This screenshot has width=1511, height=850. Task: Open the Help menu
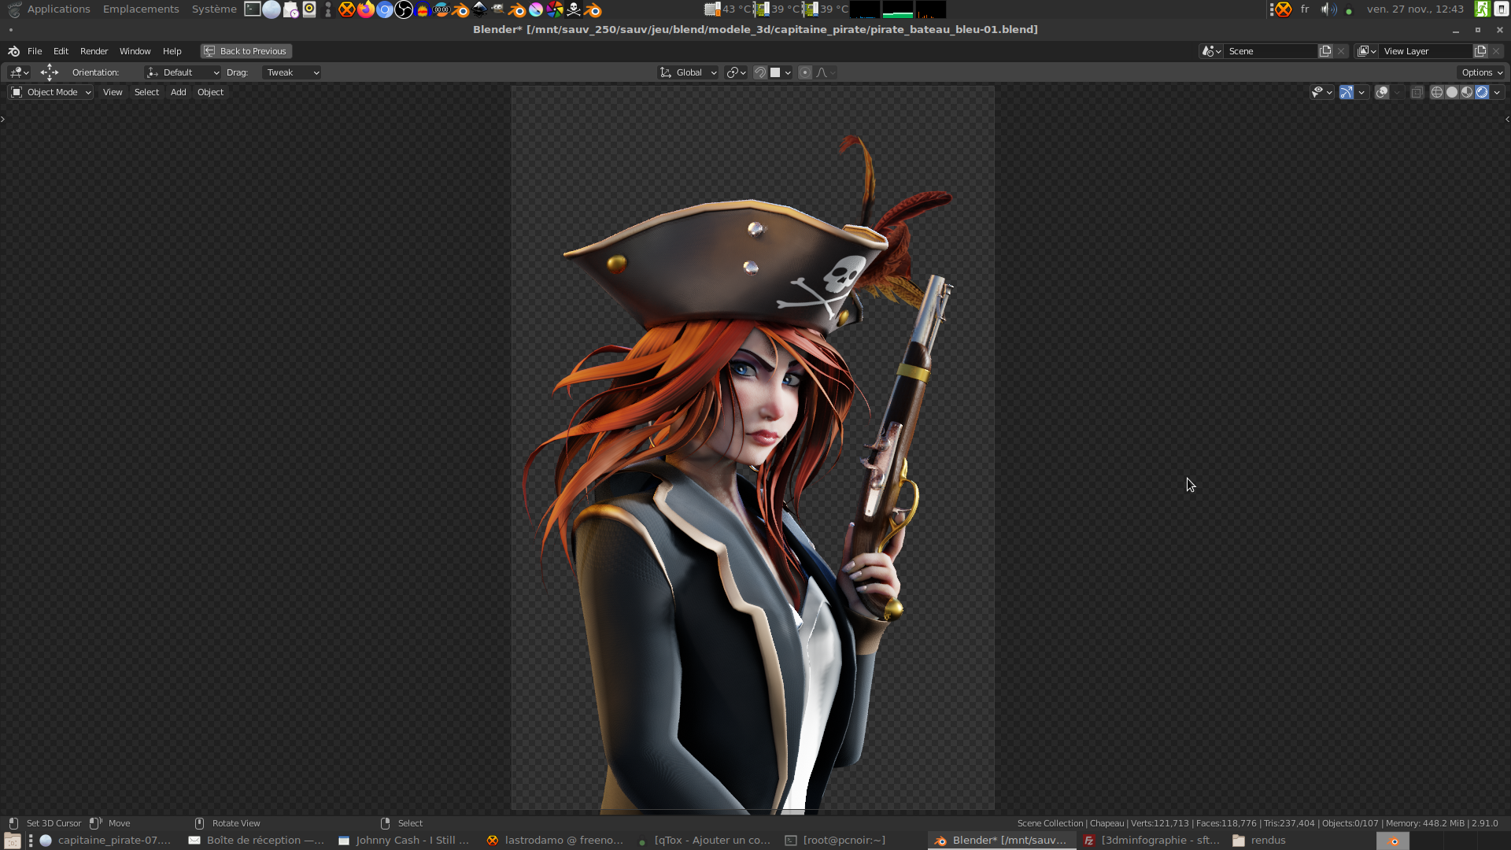[x=172, y=51]
